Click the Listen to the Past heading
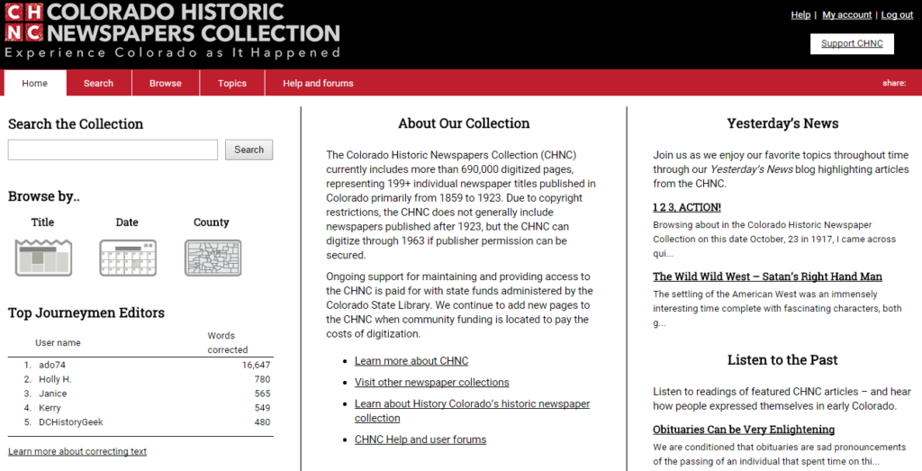The height and width of the screenshot is (471, 922). 782,360
